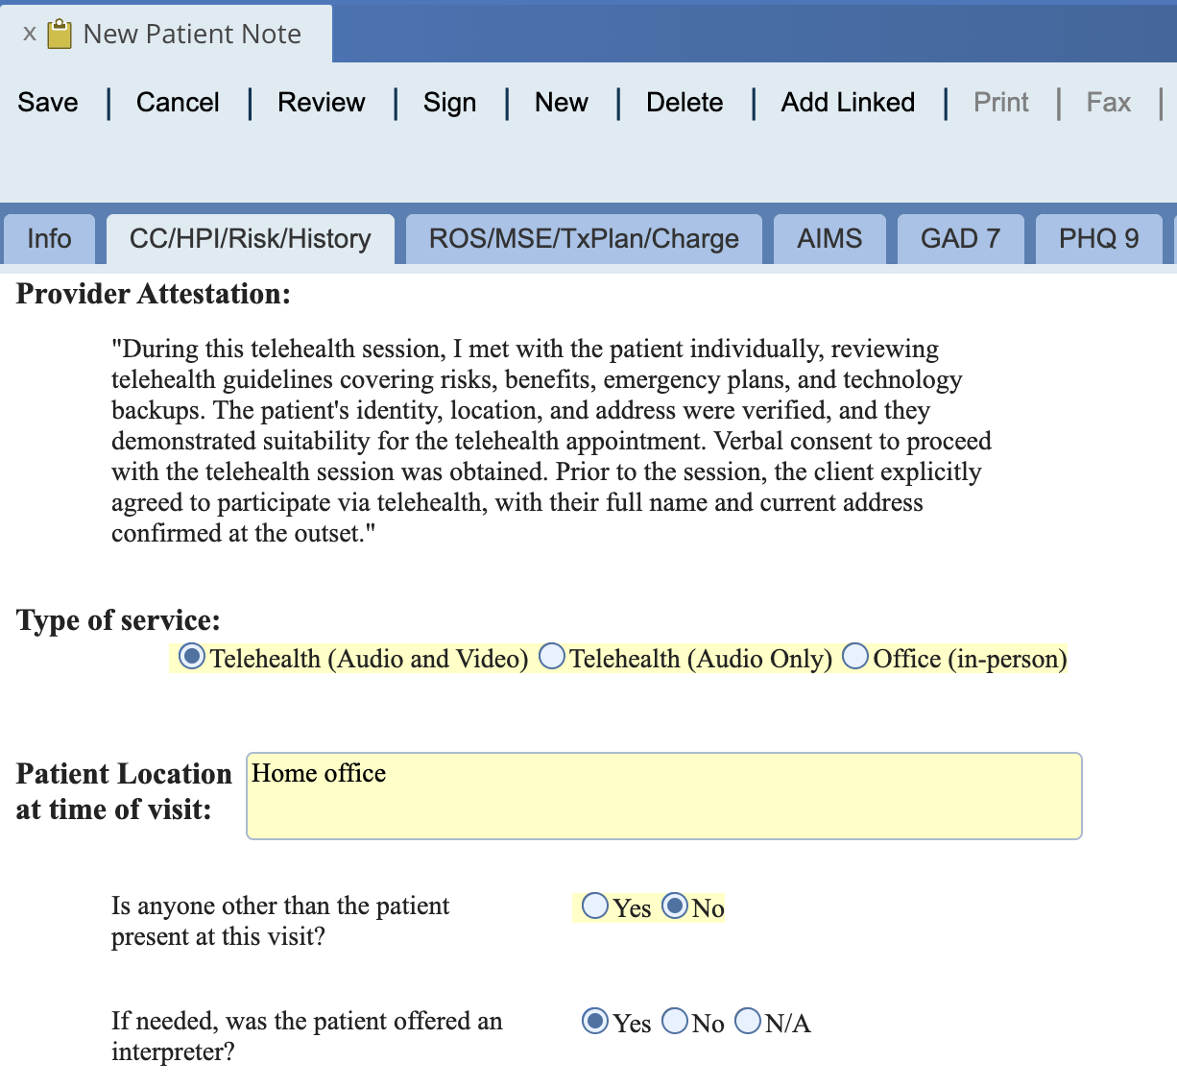
Task: Cancel the patient note
Action: click(178, 102)
